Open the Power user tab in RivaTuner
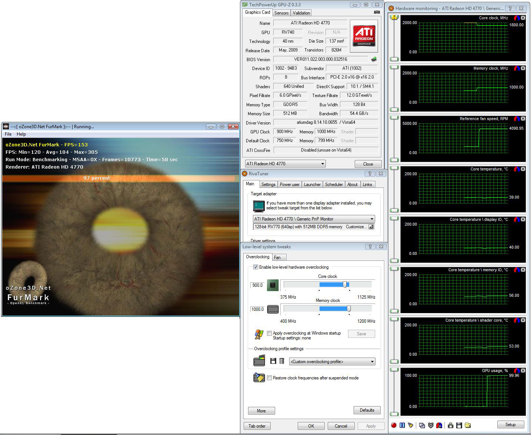531x435 pixels. click(290, 185)
